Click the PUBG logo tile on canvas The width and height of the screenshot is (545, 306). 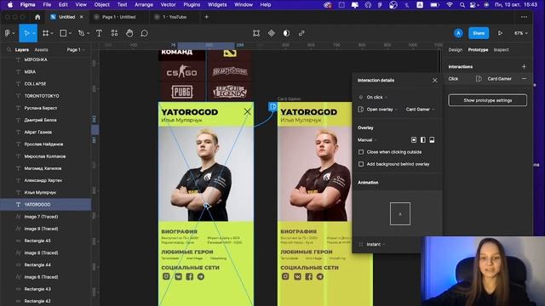181,92
